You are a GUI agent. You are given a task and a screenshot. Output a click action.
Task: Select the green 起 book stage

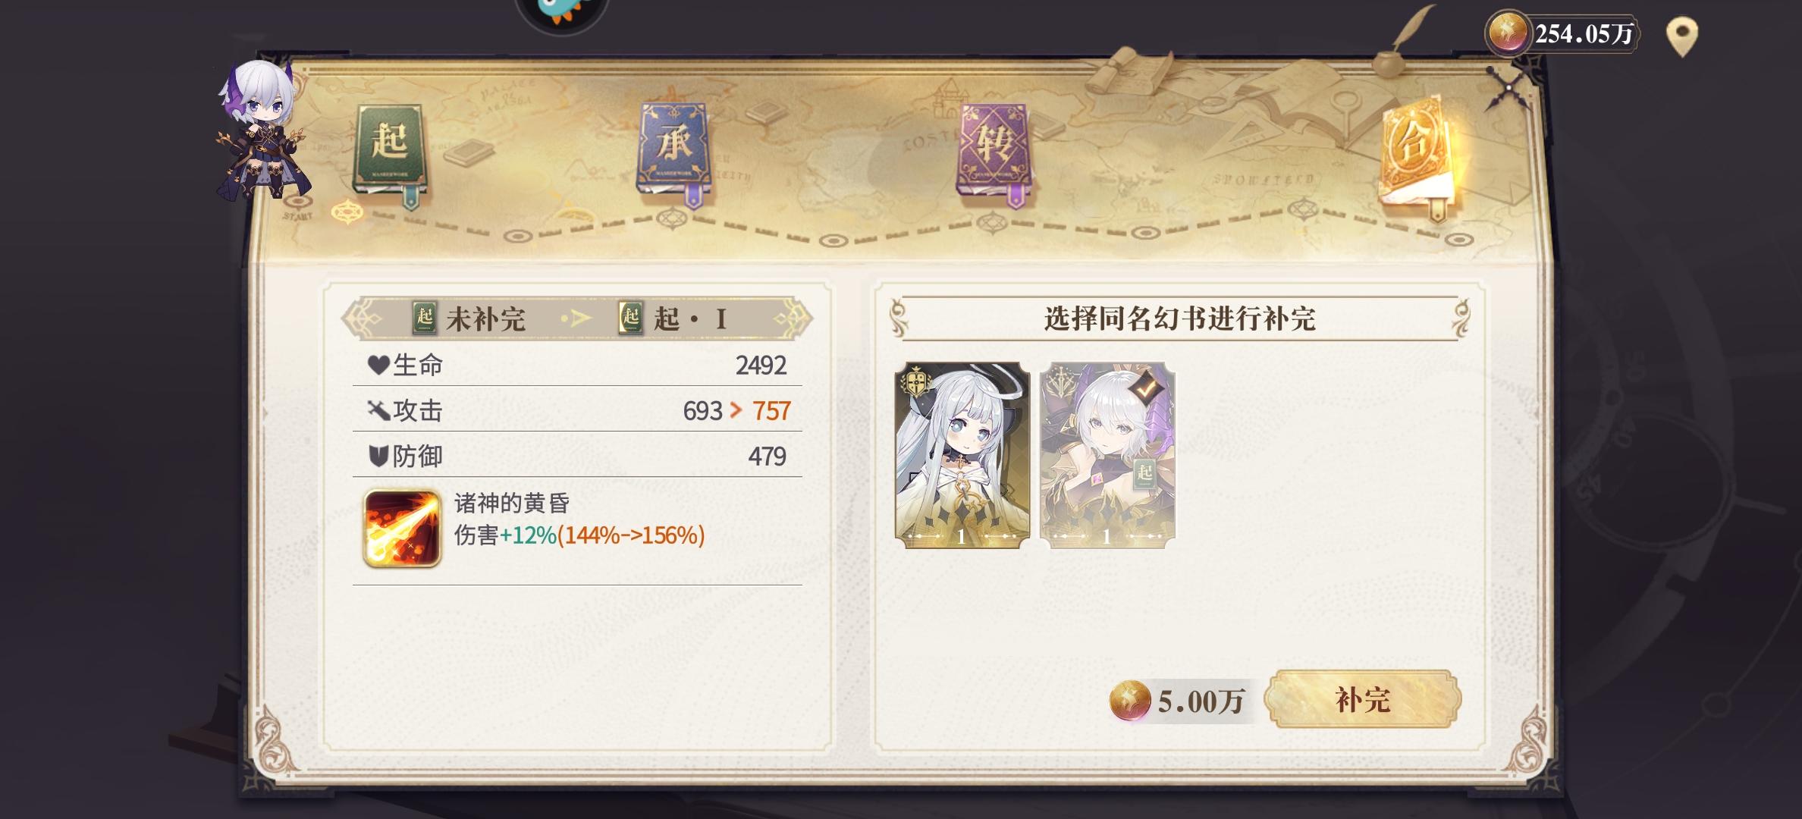[x=389, y=154]
